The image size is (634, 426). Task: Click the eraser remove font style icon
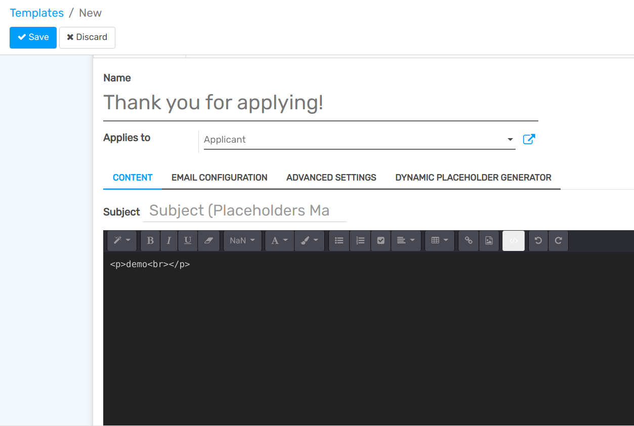point(208,241)
